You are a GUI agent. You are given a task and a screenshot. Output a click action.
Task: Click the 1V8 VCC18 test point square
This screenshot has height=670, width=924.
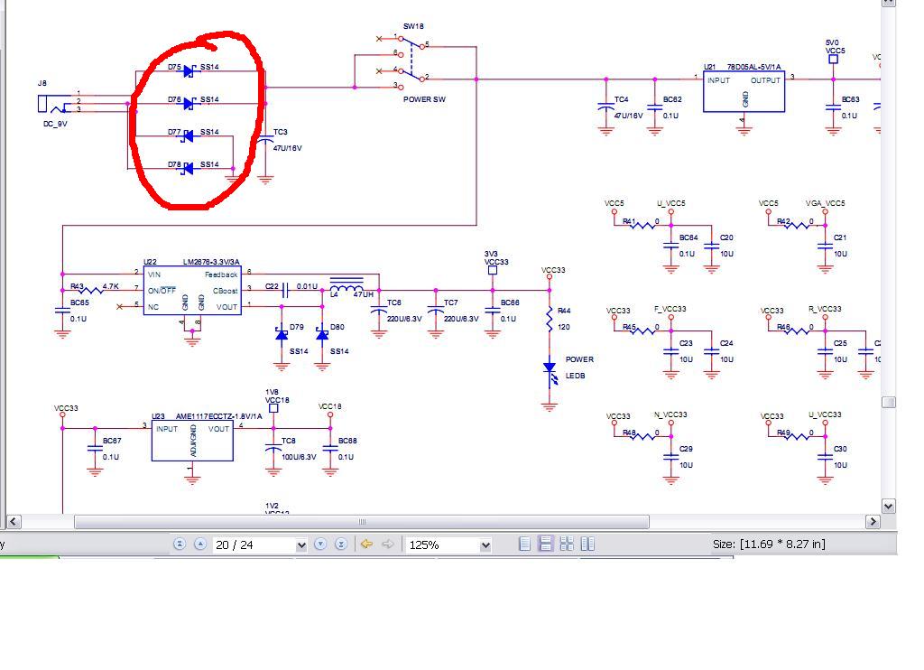click(273, 408)
